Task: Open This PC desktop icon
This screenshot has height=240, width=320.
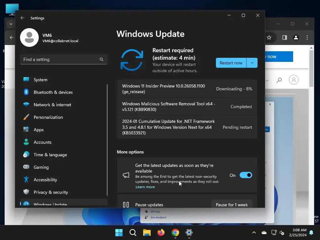Action: (12, 9)
